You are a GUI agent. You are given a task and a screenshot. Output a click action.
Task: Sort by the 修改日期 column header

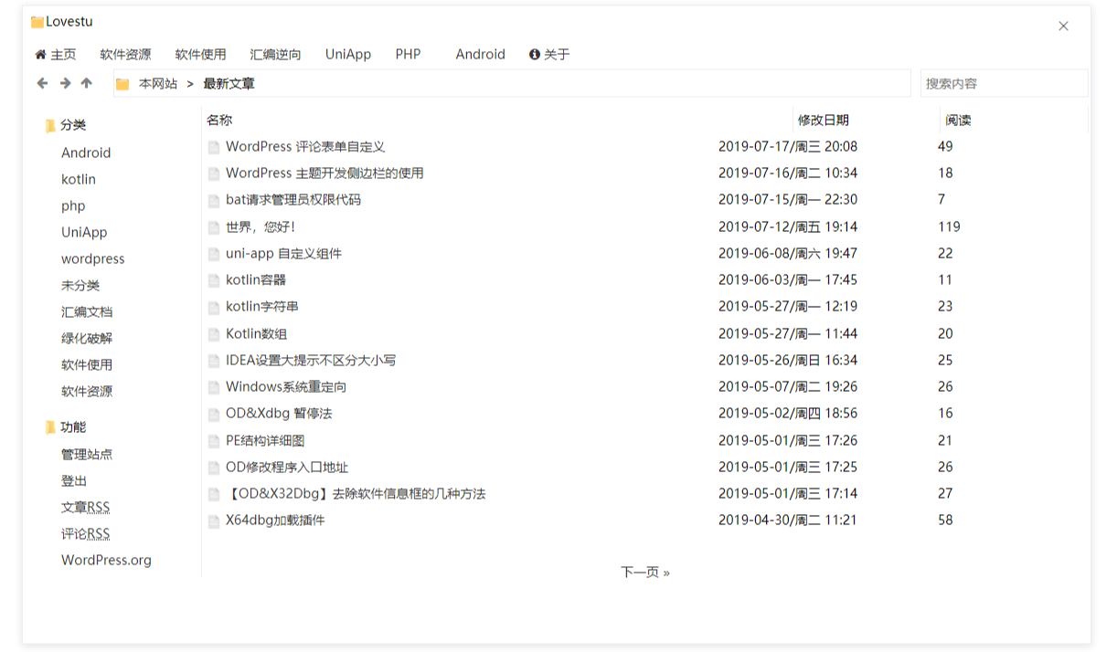823,121
